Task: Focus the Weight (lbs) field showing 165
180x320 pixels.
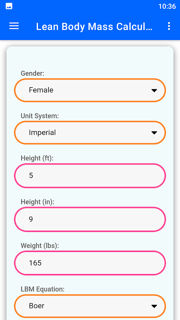Action: click(x=90, y=263)
